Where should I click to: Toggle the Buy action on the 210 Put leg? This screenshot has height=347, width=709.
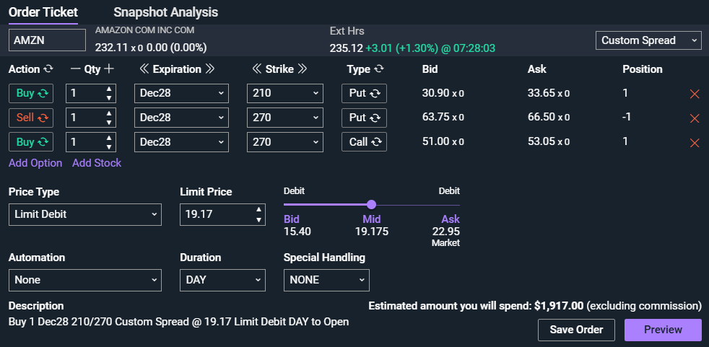coord(31,94)
